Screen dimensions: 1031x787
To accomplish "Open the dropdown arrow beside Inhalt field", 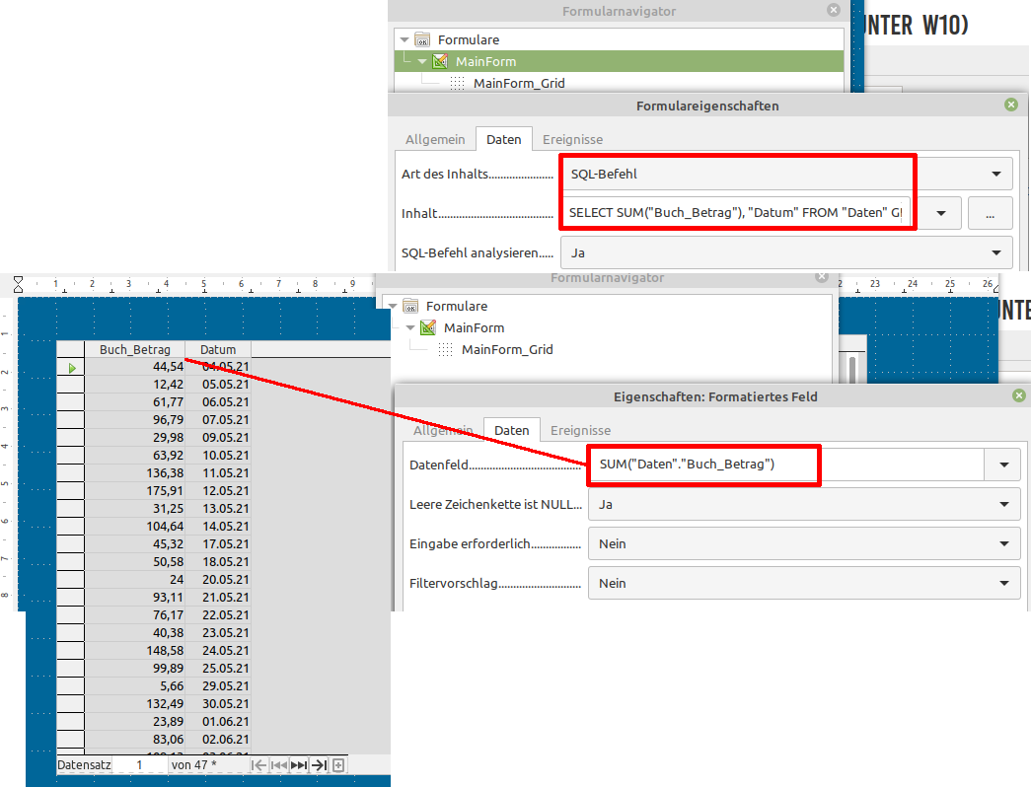I will [942, 213].
